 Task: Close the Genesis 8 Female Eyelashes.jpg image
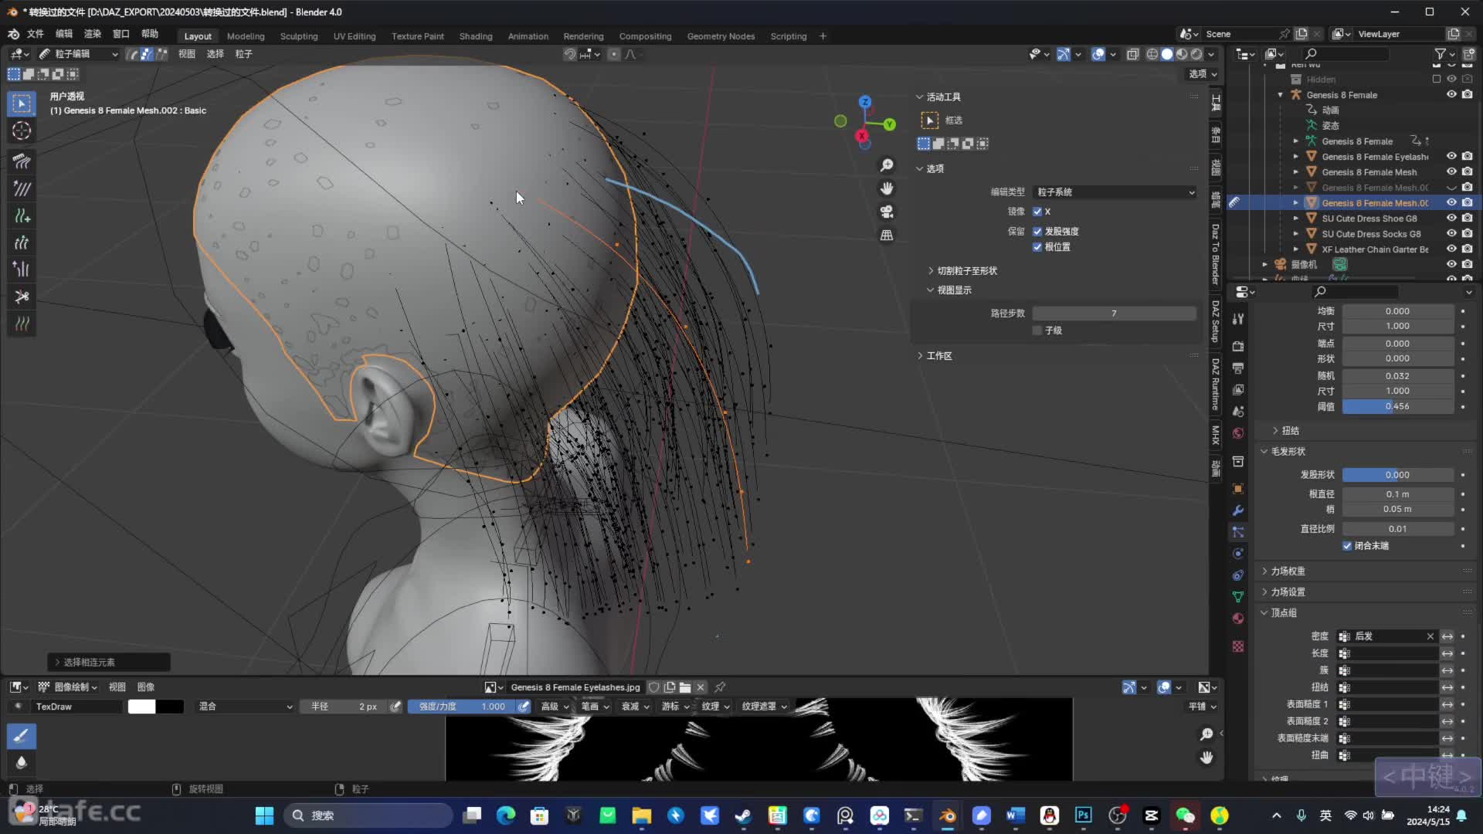(x=701, y=687)
